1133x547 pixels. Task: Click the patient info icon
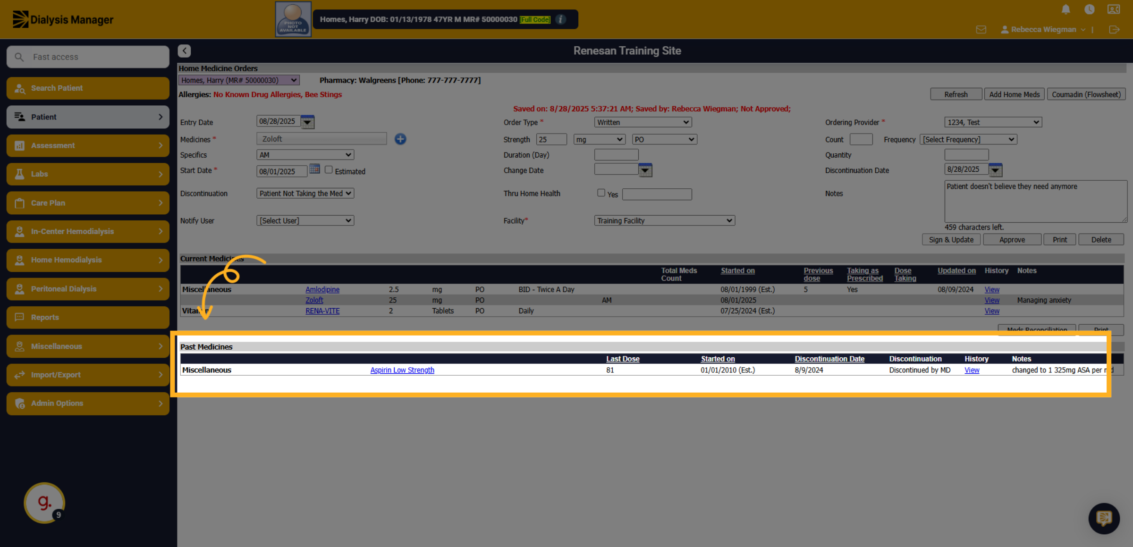click(561, 19)
